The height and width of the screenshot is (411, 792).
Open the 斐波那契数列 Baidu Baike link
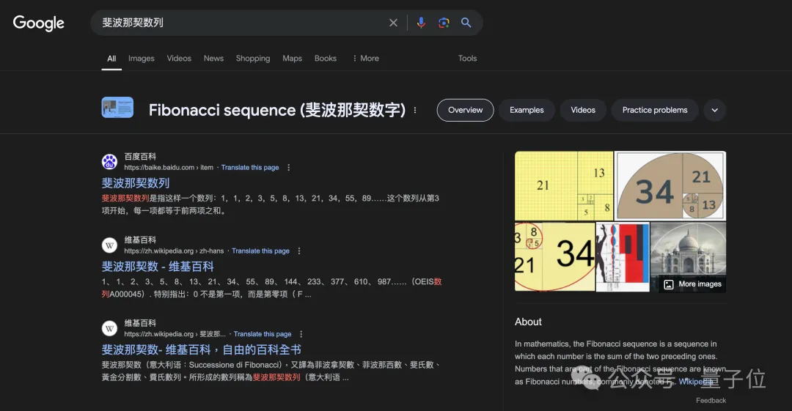point(136,183)
